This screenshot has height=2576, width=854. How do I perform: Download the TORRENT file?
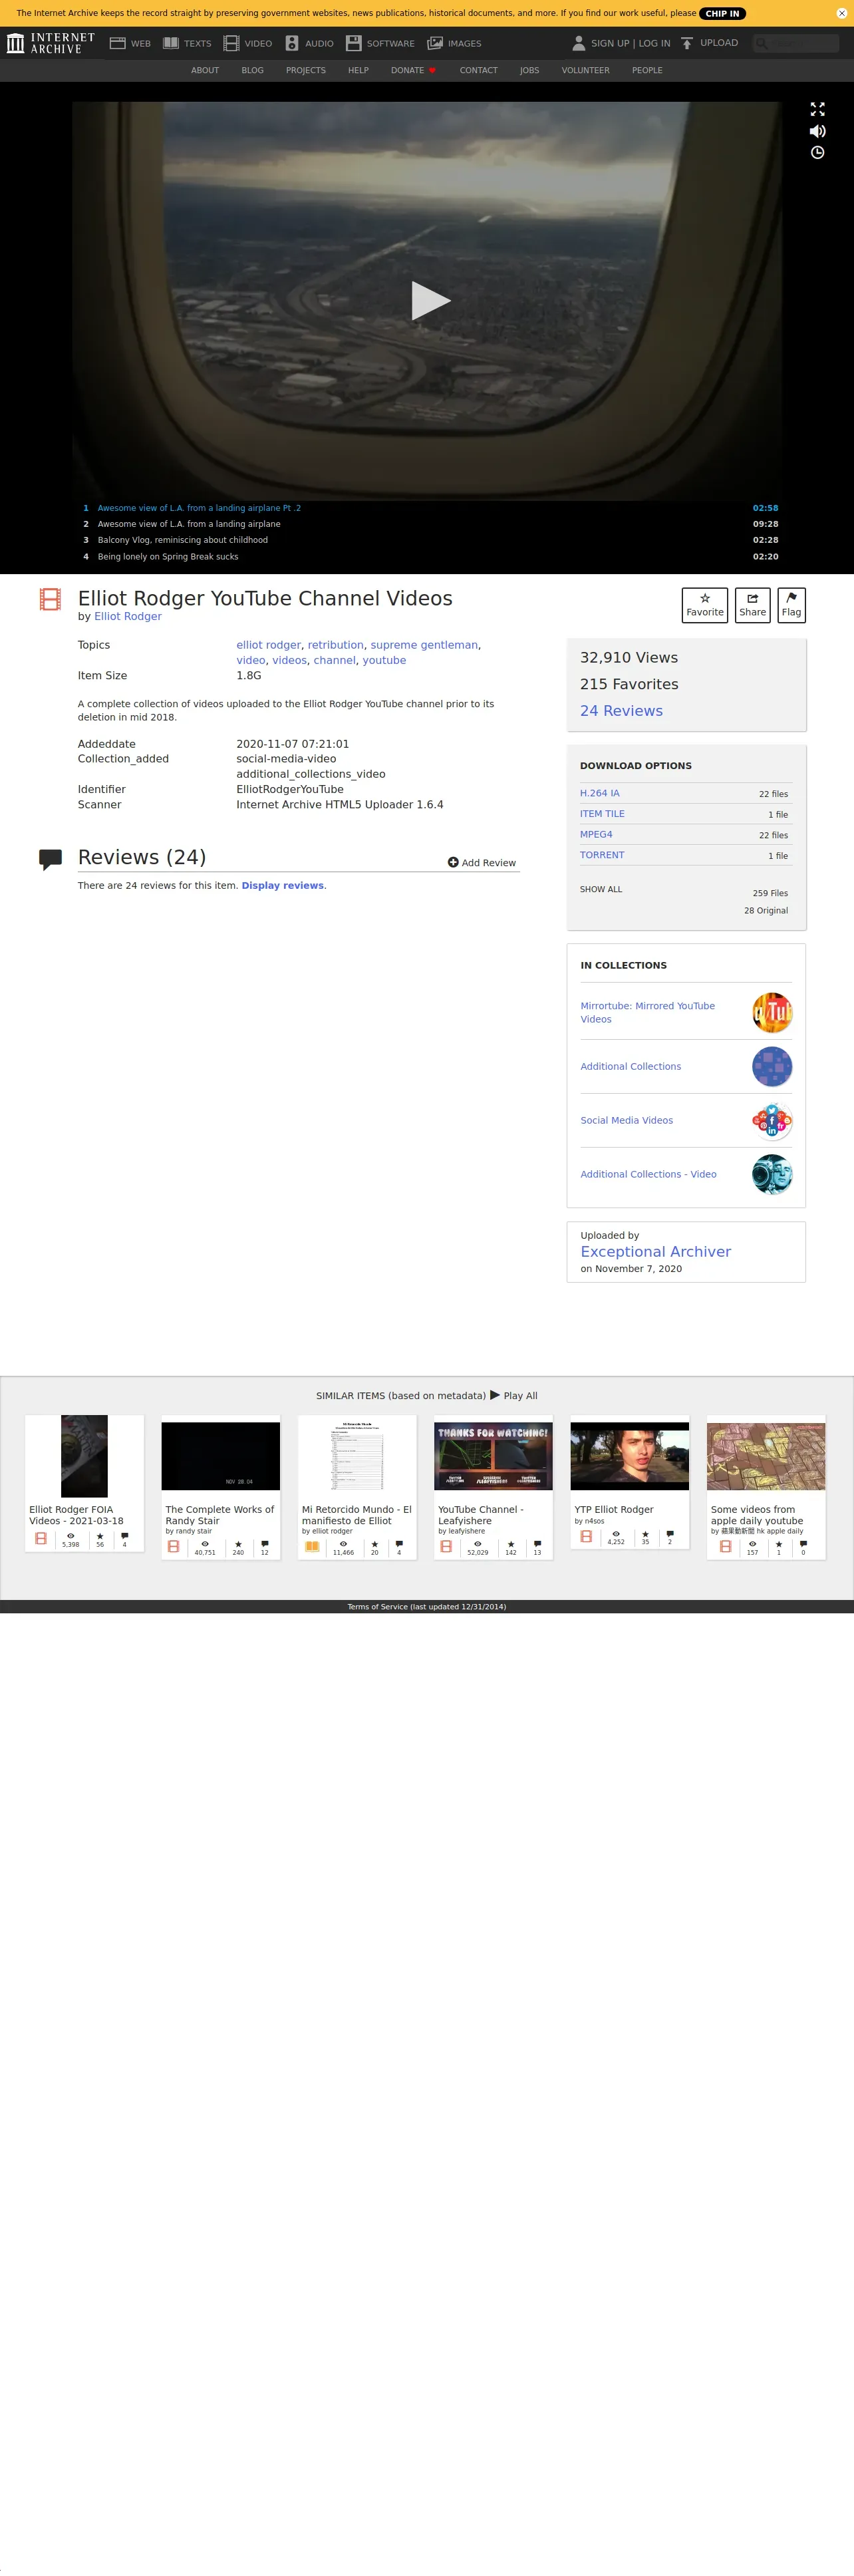pos(602,855)
